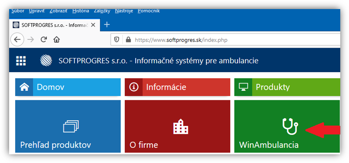Click the SOFTPROGRES striped globe logo

[x=46, y=60]
